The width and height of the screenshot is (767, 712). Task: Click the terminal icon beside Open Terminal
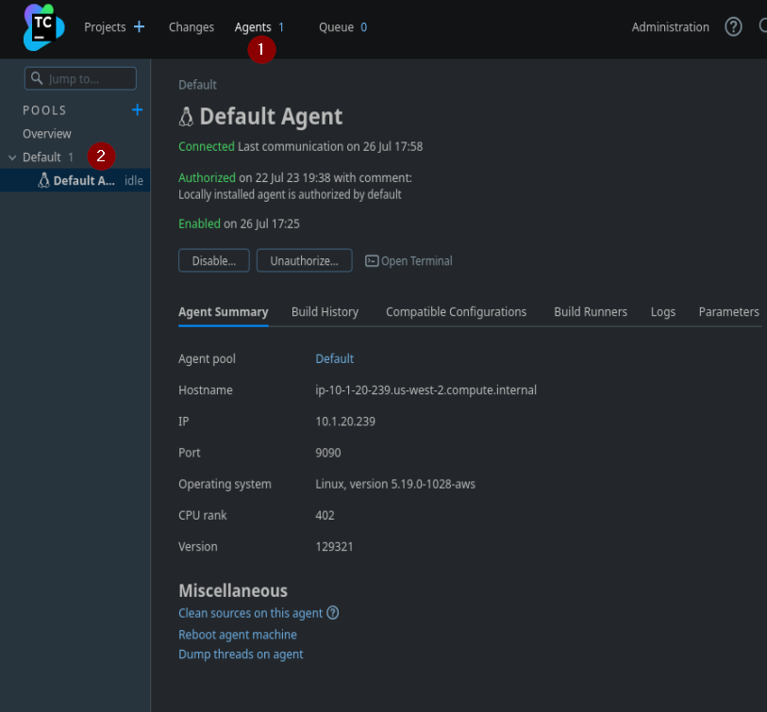(x=372, y=261)
